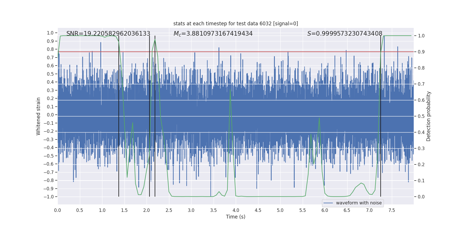Click the 1.5 tick on the time axis
Viewport: 460px width, 230px height.
[124, 210]
